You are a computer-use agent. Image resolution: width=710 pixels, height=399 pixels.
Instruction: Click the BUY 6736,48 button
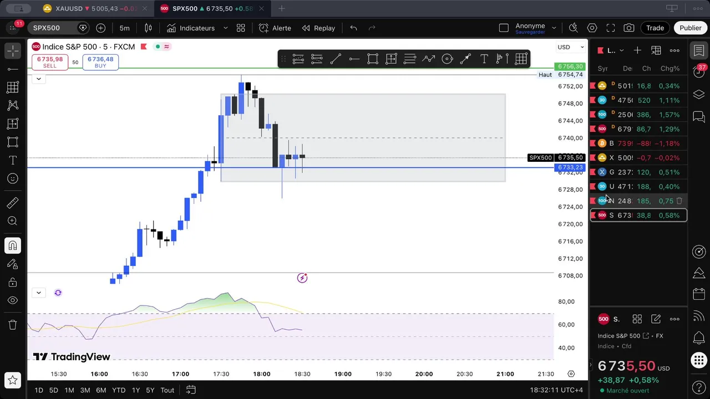pyautogui.click(x=100, y=62)
